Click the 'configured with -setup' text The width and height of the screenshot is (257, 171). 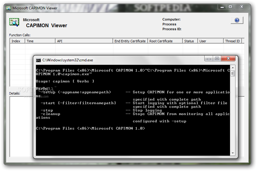click(x=159, y=121)
